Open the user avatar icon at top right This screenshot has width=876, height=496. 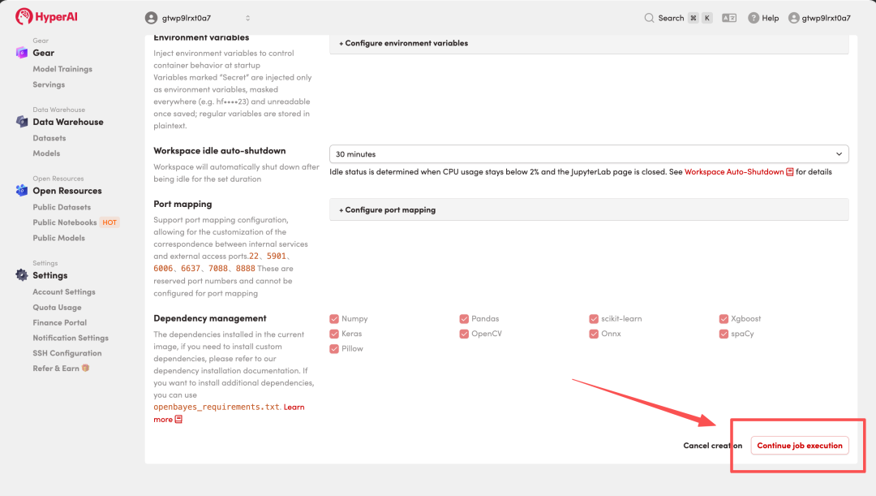pos(794,18)
